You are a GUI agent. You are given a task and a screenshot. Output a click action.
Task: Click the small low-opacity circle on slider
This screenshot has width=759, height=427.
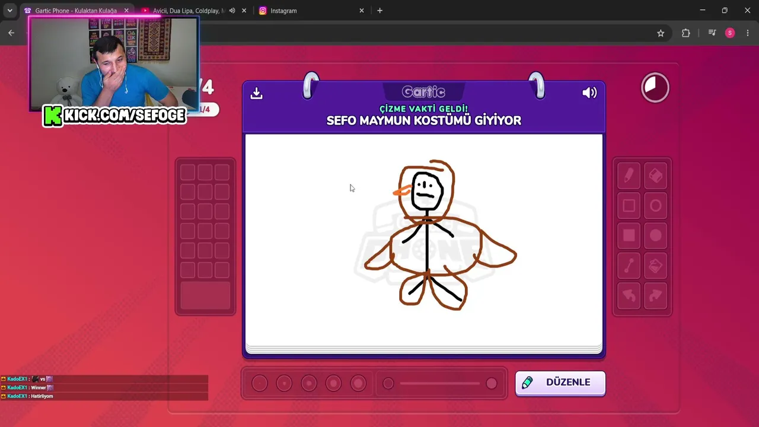pyautogui.click(x=388, y=384)
